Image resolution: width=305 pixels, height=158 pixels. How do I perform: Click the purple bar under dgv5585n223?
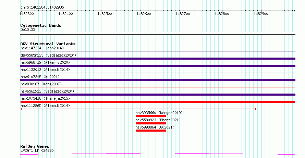pyautogui.click(x=158, y=59)
